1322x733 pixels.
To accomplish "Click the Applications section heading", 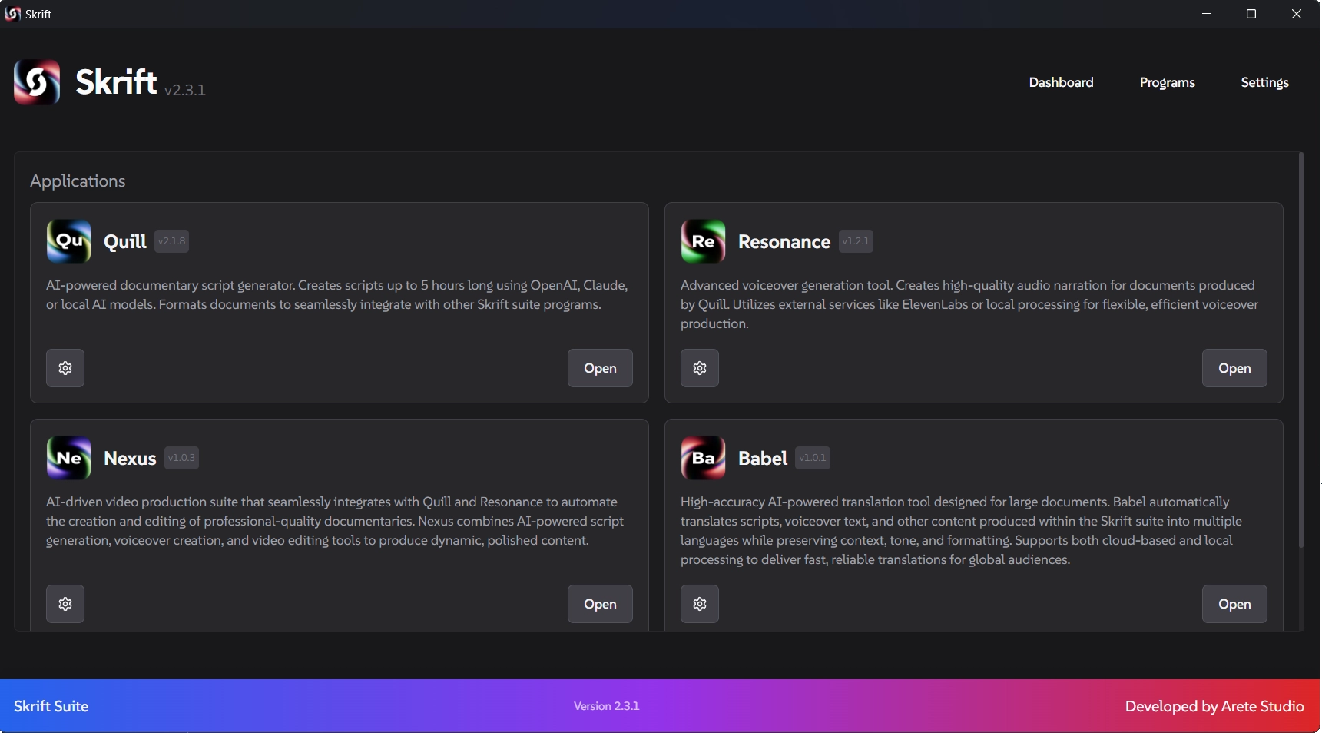I will click(x=78, y=181).
